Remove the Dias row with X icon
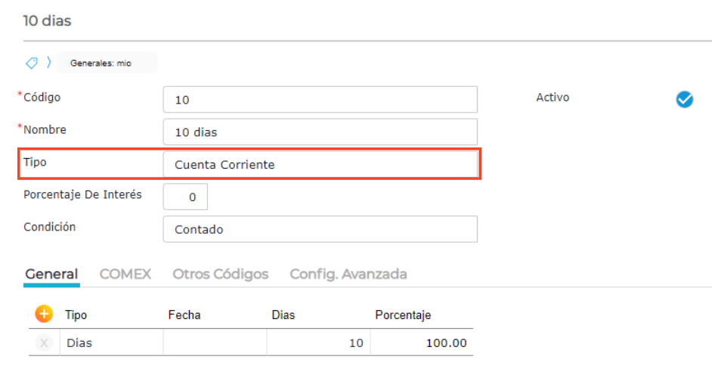Image resolution: width=712 pixels, height=369 pixels. pyautogui.click(x=44, y=343)
